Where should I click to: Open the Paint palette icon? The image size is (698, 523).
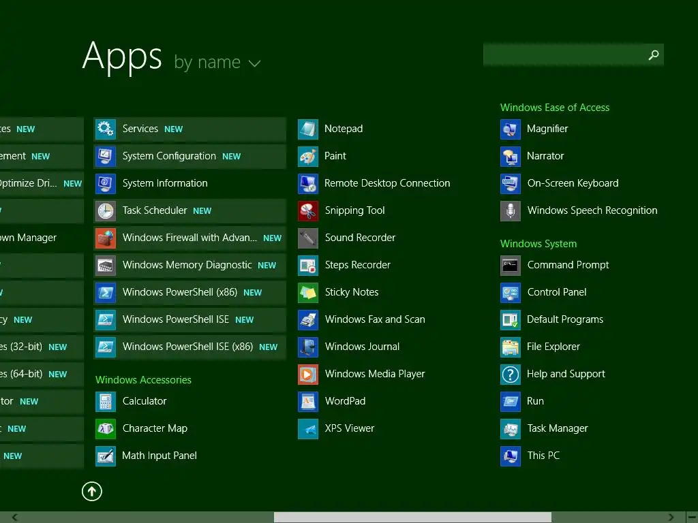point(308,156)
